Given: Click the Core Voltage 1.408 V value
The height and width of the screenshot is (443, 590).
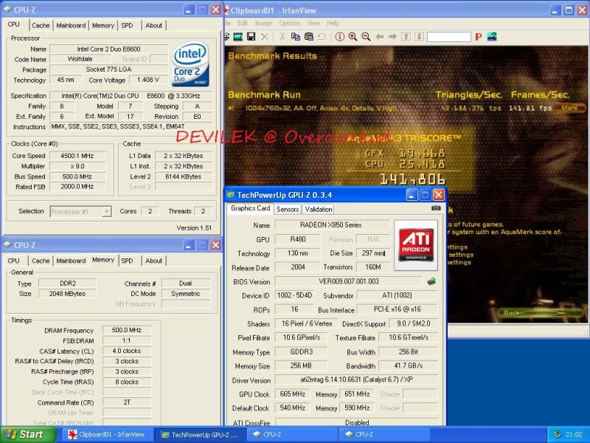Looking at the screenshot, I should coord(148,80).
